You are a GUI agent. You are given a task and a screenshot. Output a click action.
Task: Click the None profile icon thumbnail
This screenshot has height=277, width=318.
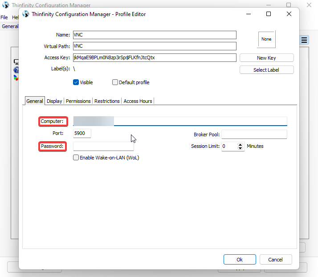pos(266,39)
